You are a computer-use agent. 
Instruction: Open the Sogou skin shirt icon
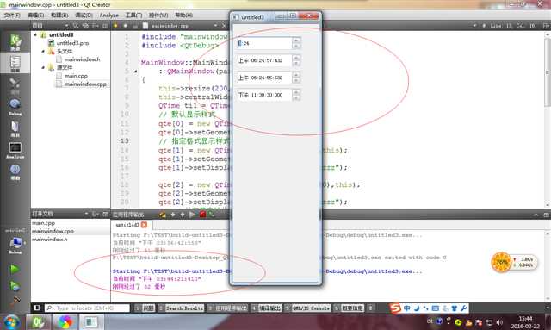click(455, 308)
